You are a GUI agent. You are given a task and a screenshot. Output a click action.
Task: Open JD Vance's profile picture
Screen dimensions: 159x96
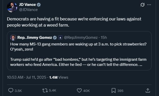12,7
